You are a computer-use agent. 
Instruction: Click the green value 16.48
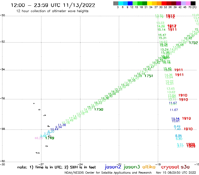pyautogui.click(x=188, y=38)
